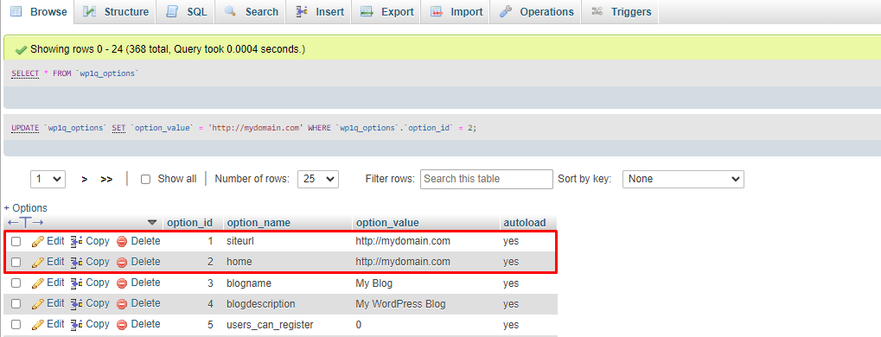
Task: Open the SQL tab
Action: (186, 12)
